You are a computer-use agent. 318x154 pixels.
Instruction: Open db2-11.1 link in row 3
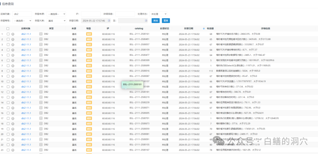(26, 45)
